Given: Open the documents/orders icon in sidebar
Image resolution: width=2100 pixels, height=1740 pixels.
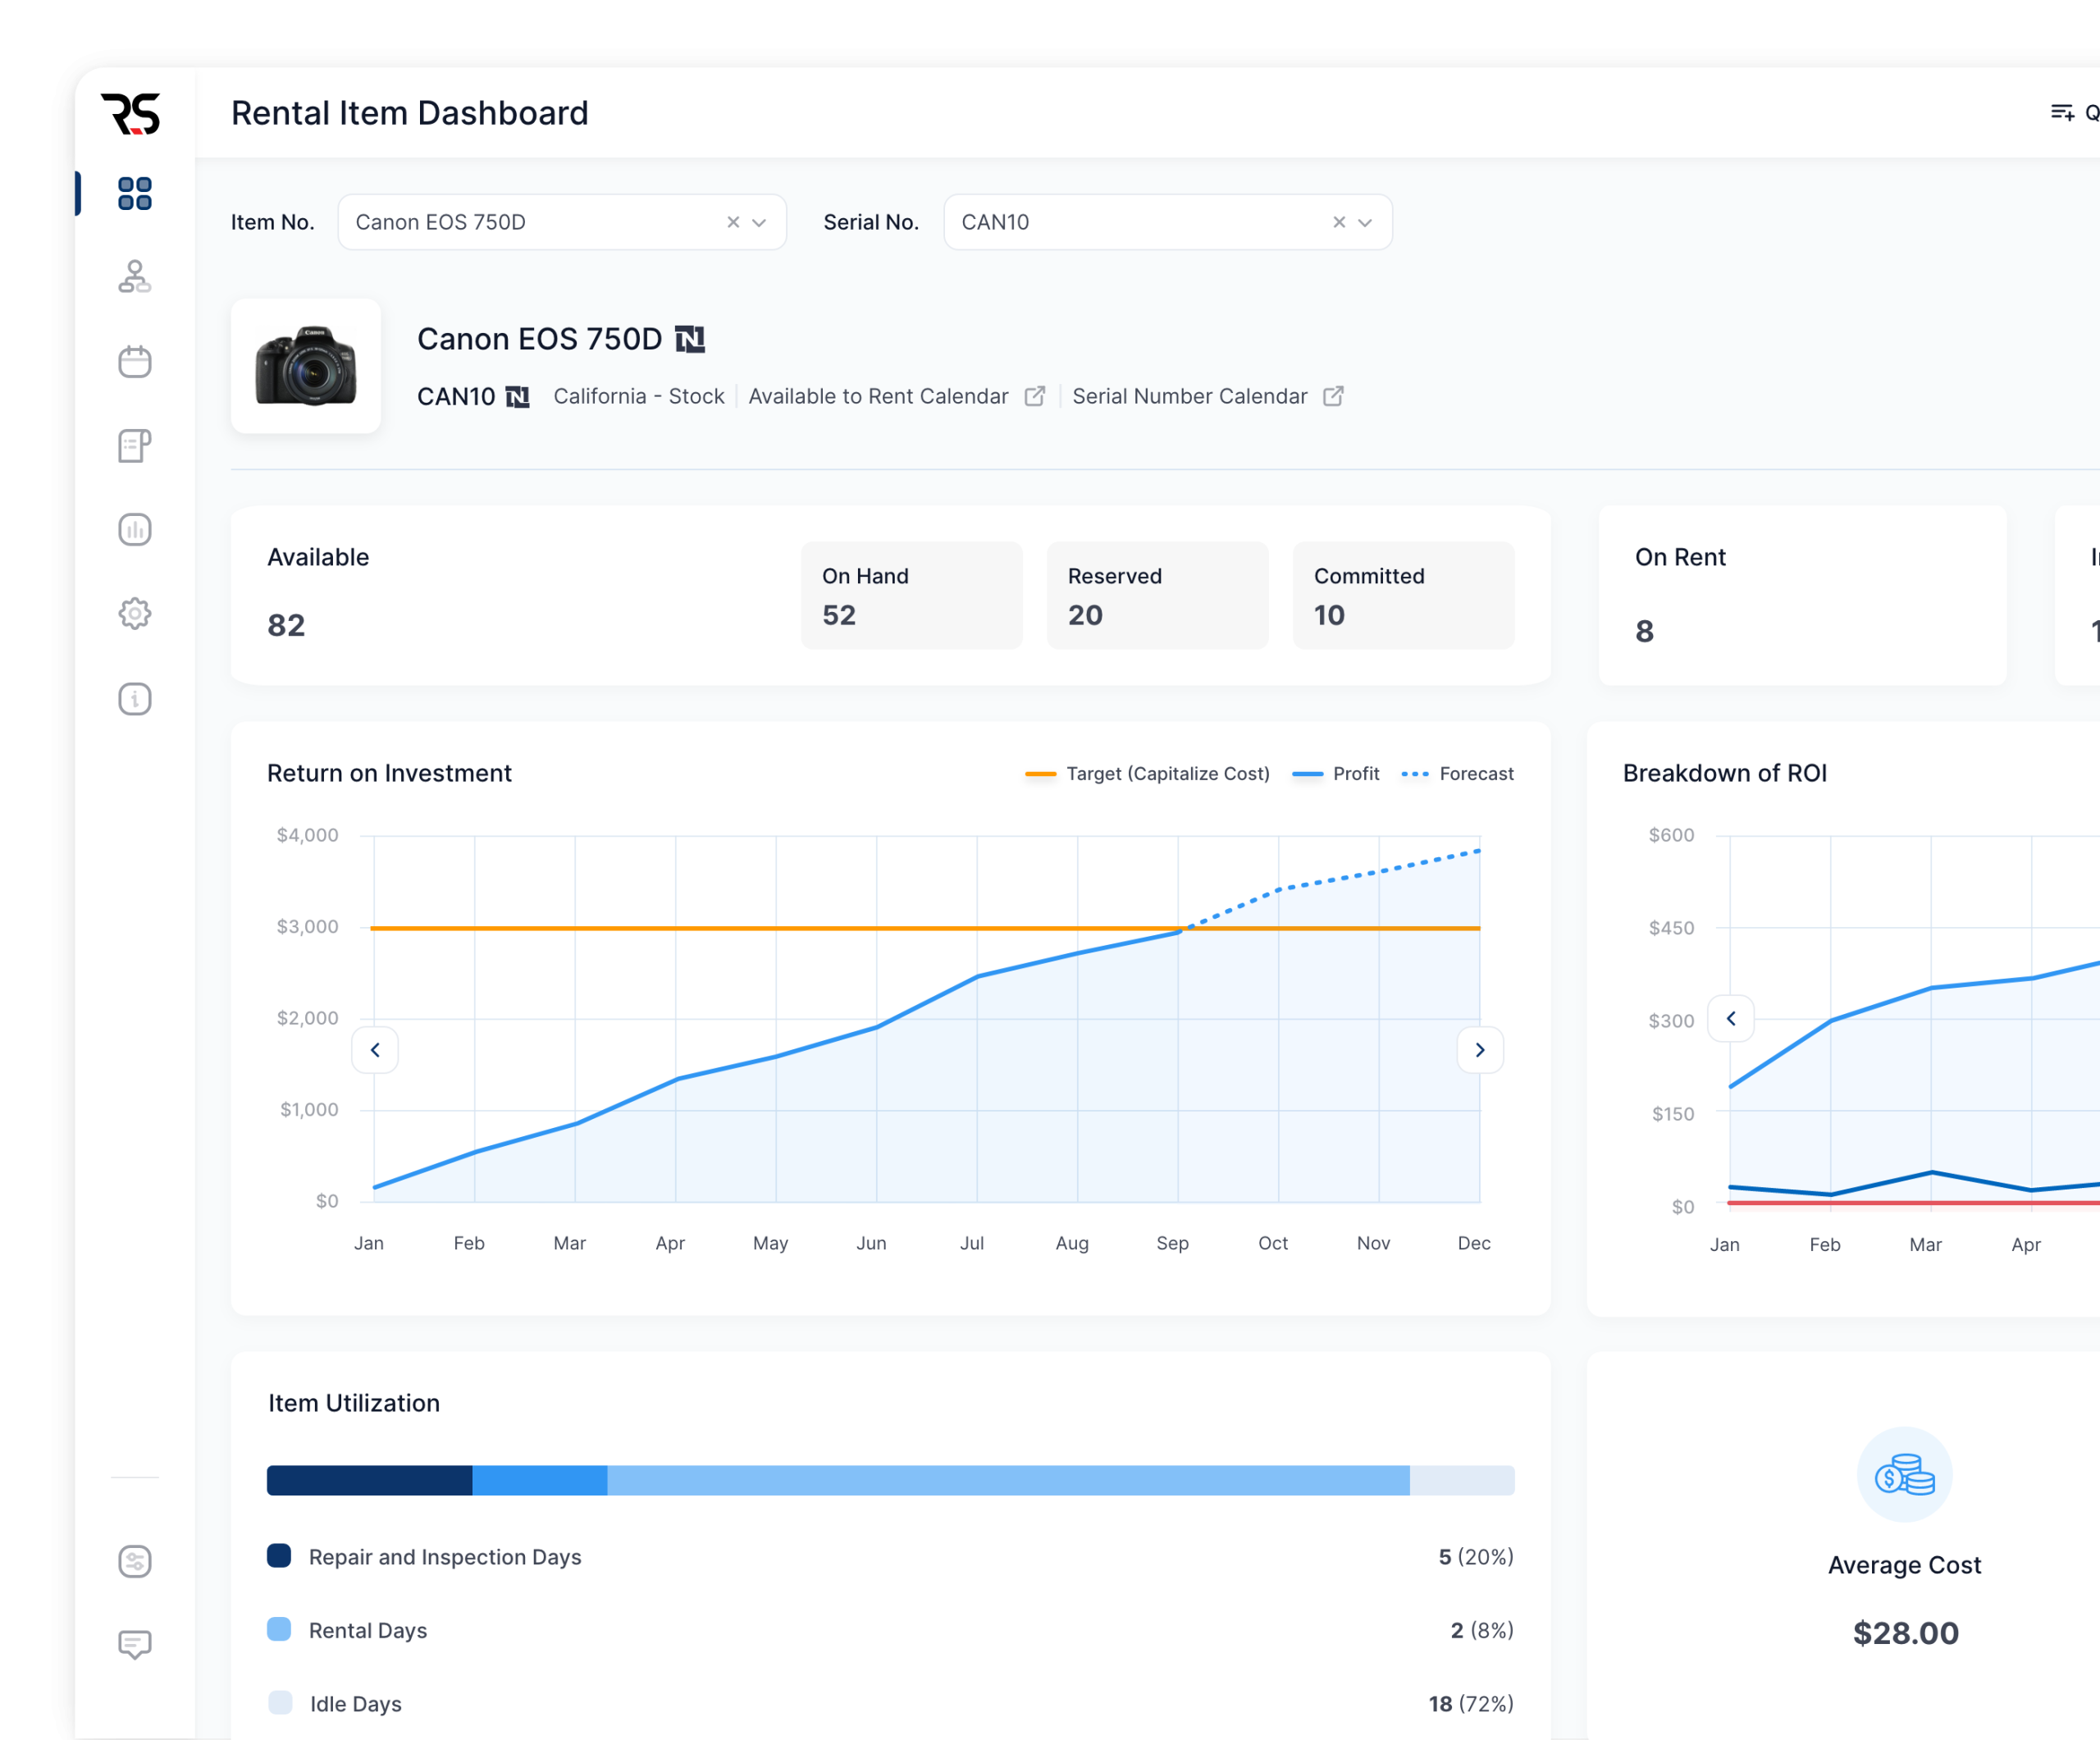Looking at the screenshot, I should coord(135,445).
